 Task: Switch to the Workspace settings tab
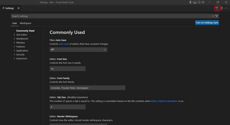click(x=25, y=23)
